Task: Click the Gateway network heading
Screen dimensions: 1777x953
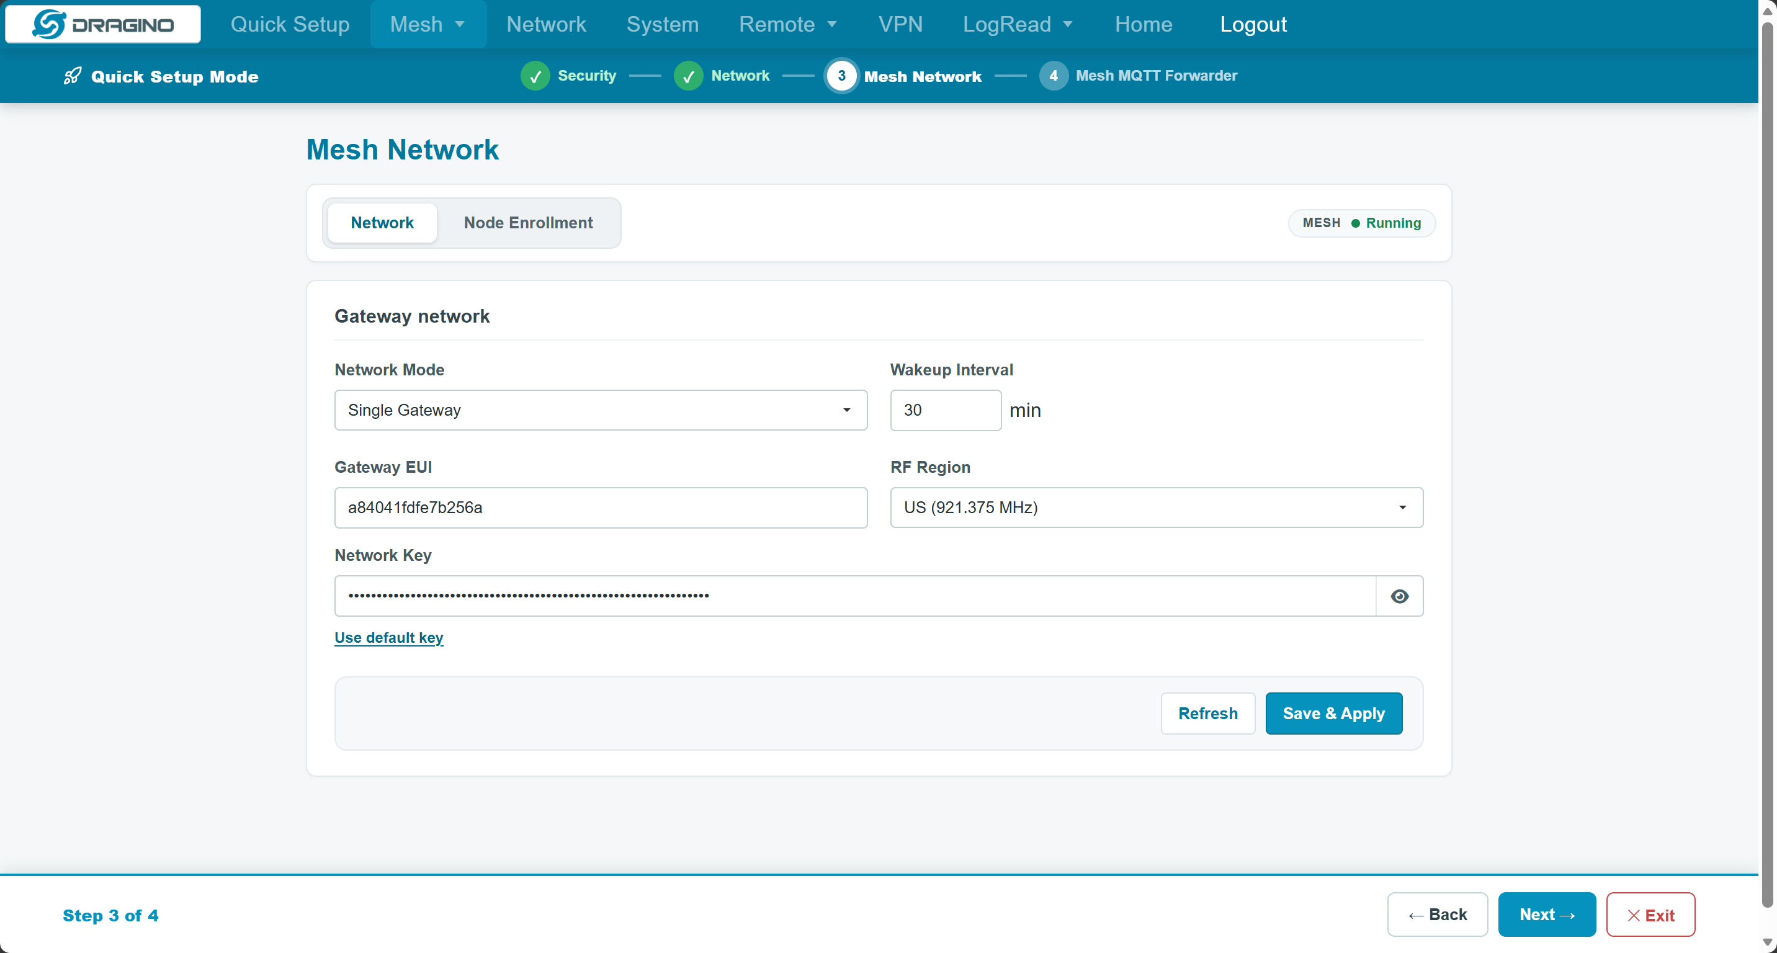Action: [x=412, y=316]
